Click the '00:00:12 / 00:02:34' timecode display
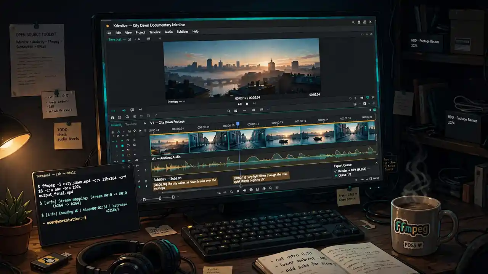This screenshot has height=274, width=488. point(247,98)
